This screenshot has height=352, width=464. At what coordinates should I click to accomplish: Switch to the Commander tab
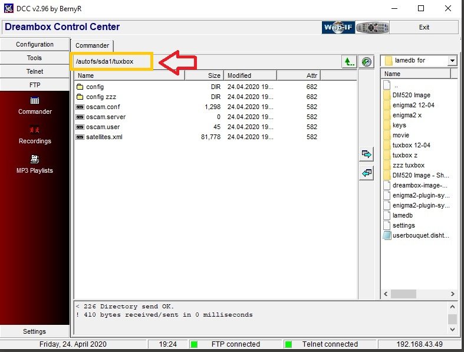point(92,45)
